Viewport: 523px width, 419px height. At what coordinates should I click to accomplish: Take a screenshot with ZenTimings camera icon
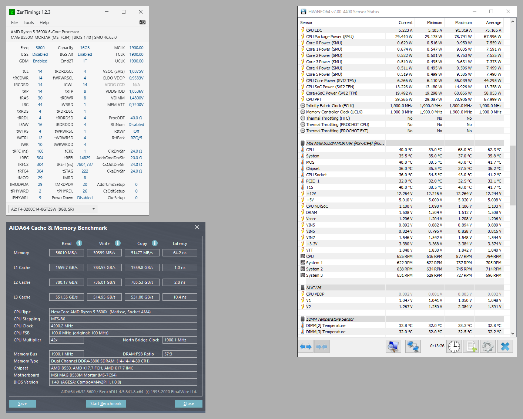143,22
